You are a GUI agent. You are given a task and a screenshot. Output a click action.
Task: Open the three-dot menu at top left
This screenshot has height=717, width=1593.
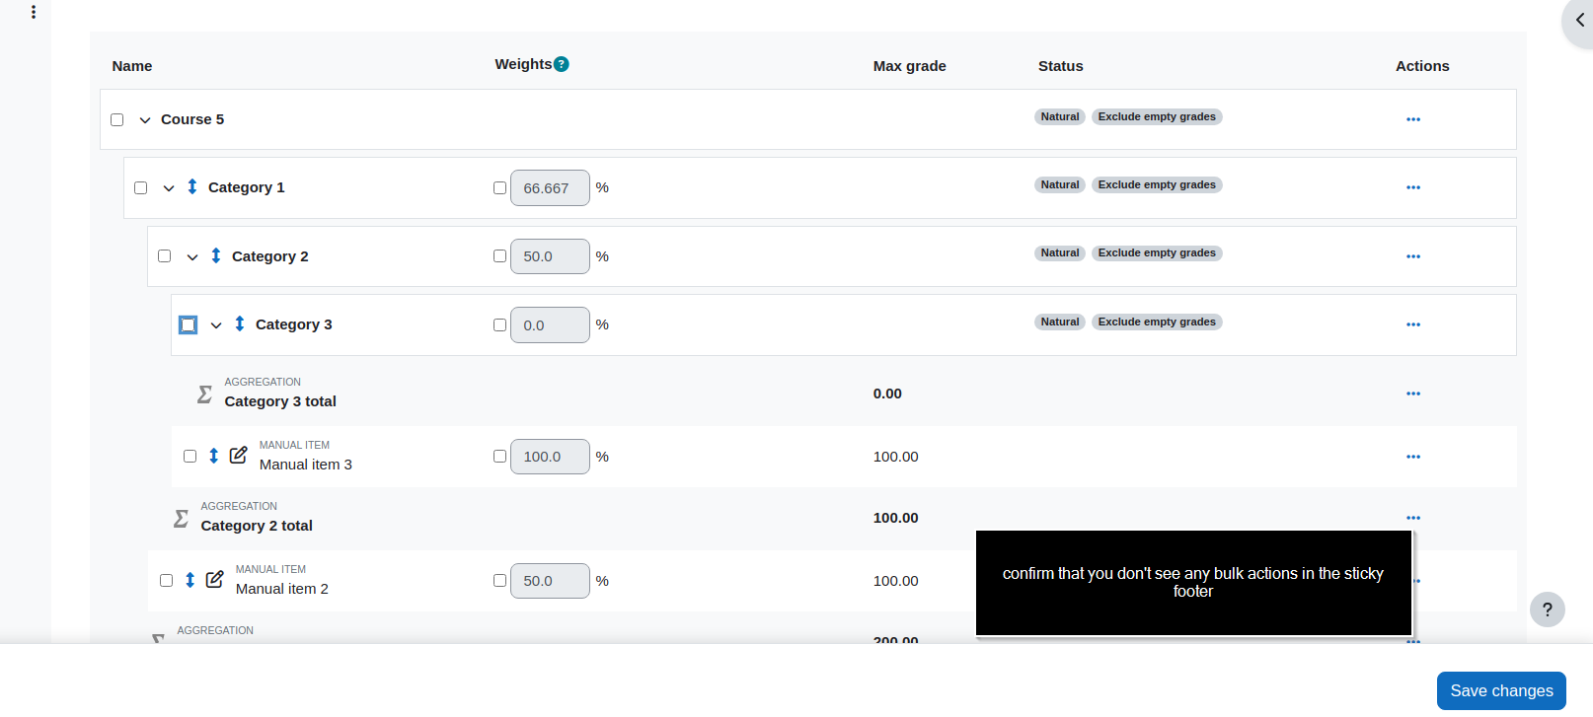[x=34, y=12]
